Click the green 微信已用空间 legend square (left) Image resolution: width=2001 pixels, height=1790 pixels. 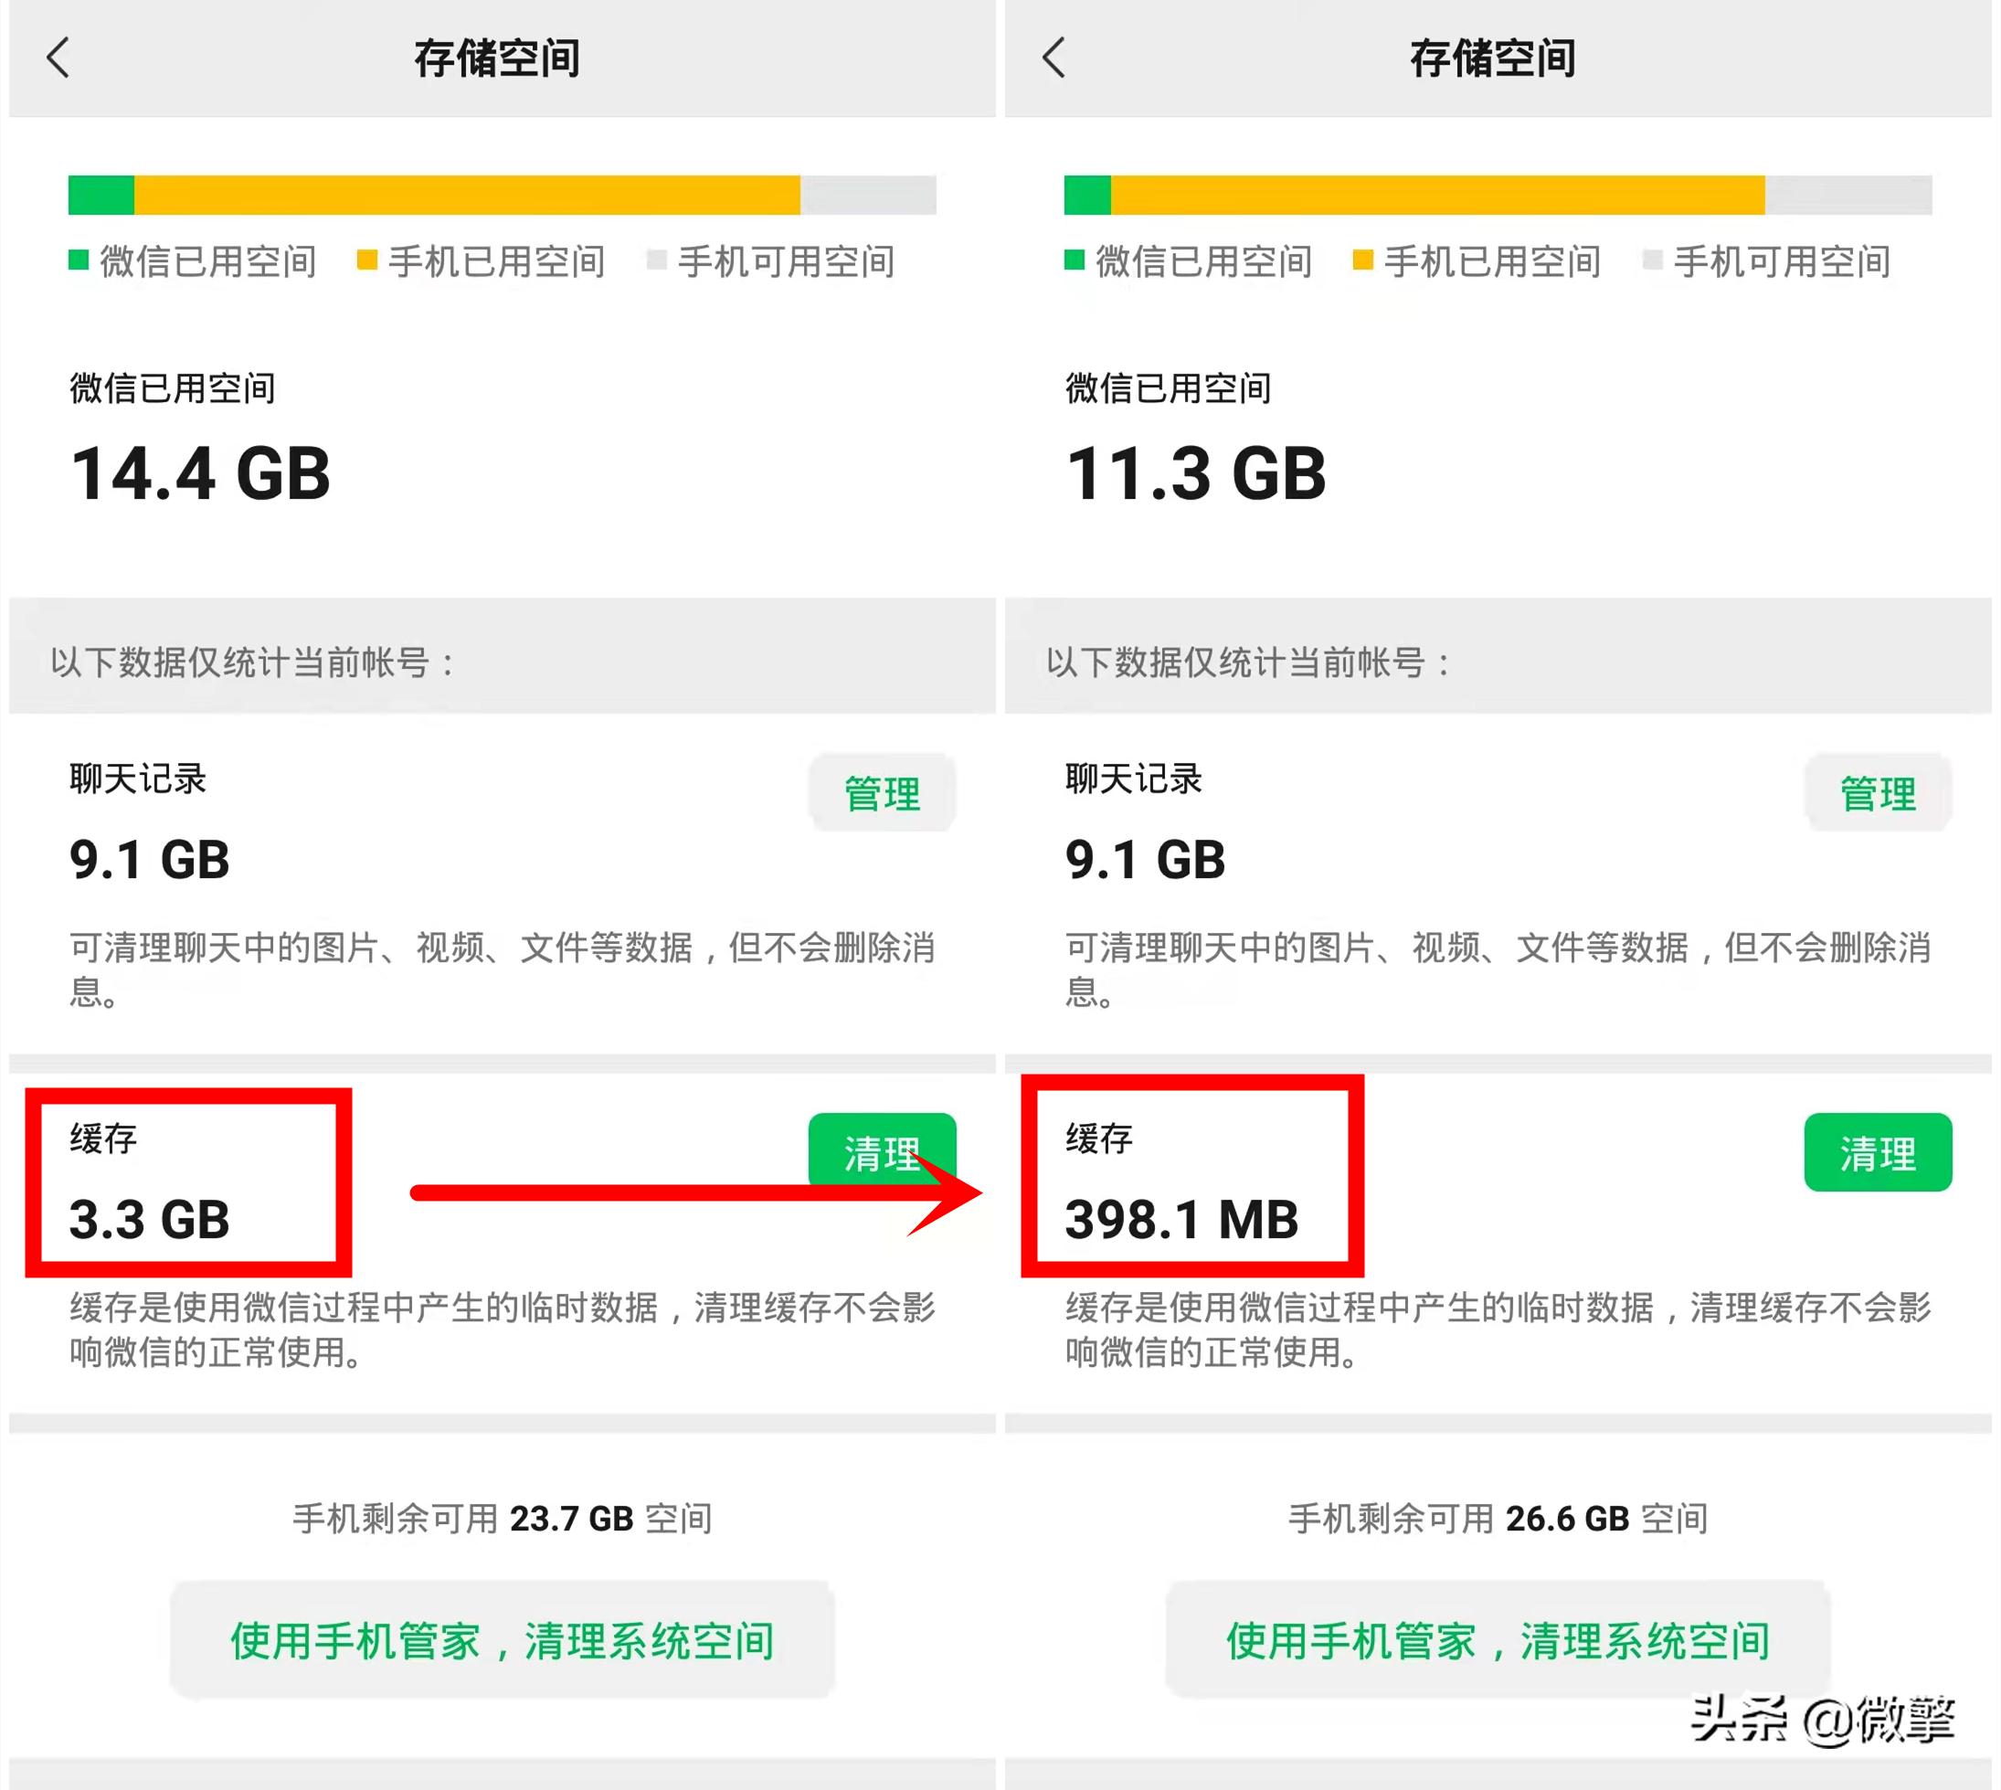(x=77, y=261)
